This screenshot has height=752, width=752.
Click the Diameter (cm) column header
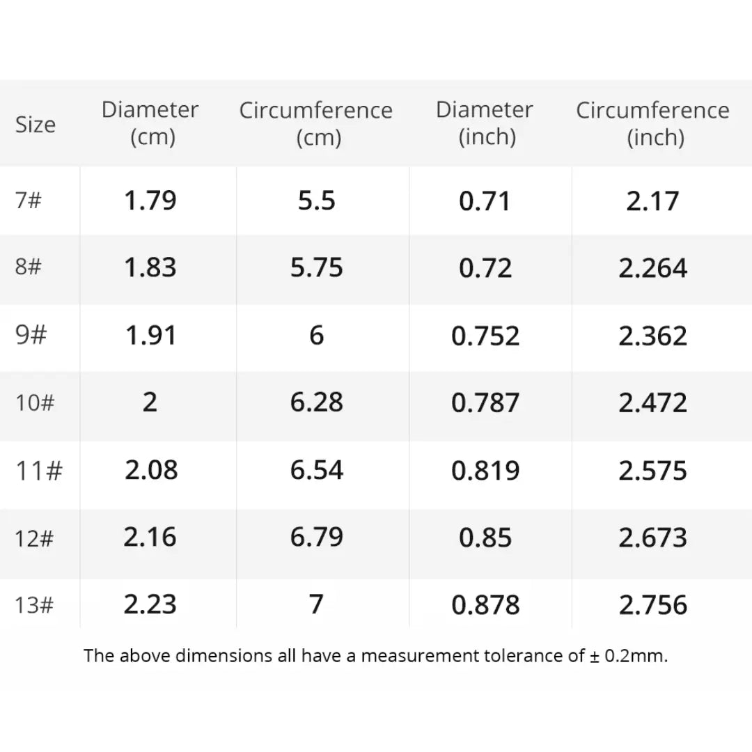click(x=150, y=123)
